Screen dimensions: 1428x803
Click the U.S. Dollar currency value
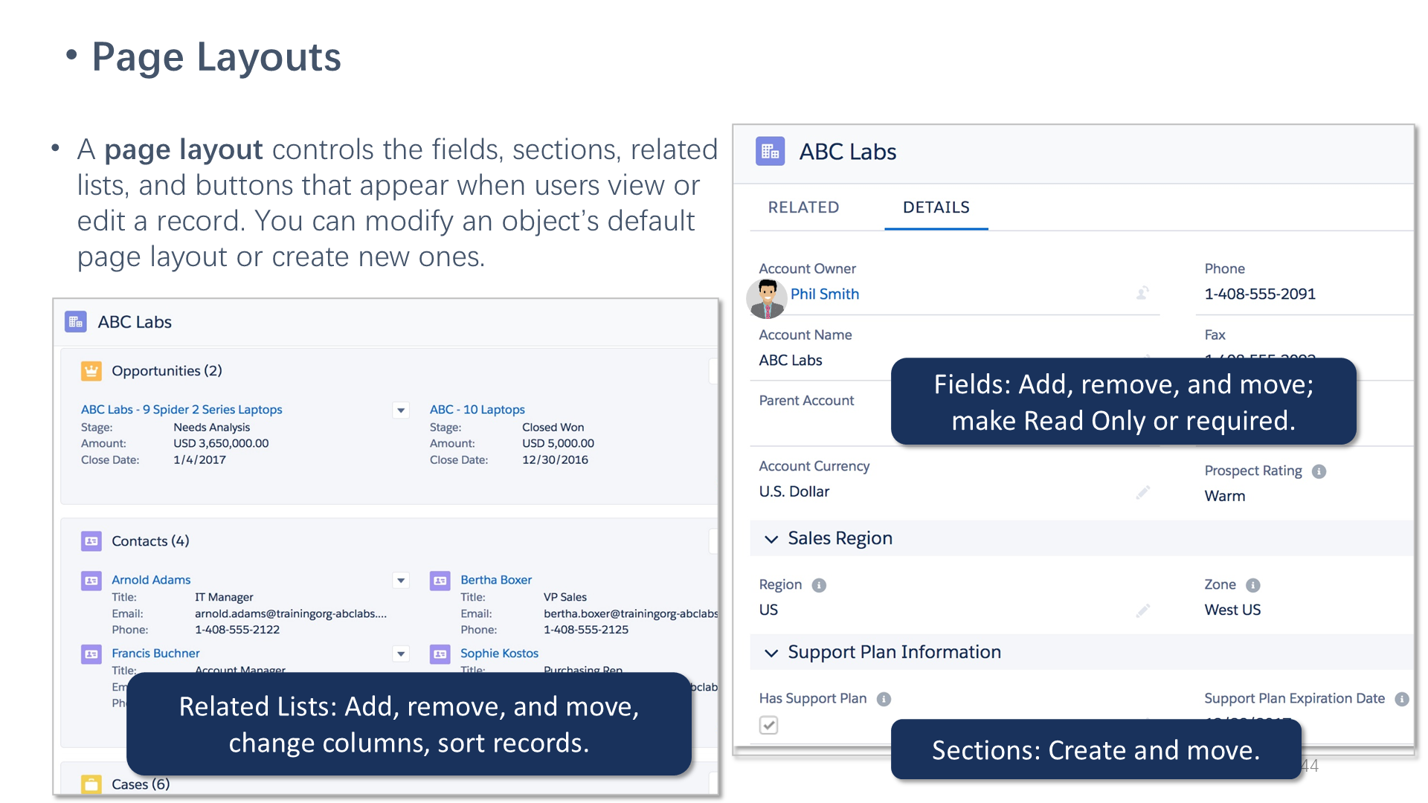[x=794, y=491]
